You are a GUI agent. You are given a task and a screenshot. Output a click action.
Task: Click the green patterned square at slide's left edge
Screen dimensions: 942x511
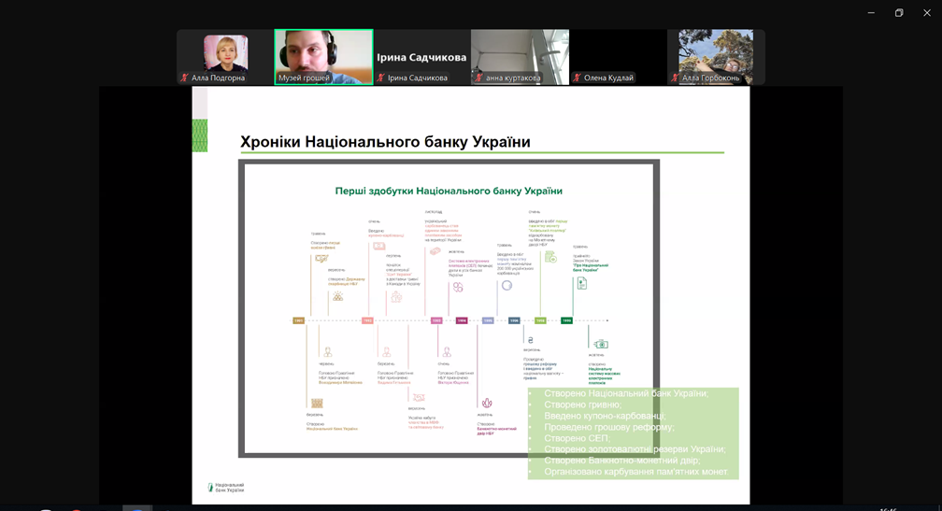pos(199,135)
